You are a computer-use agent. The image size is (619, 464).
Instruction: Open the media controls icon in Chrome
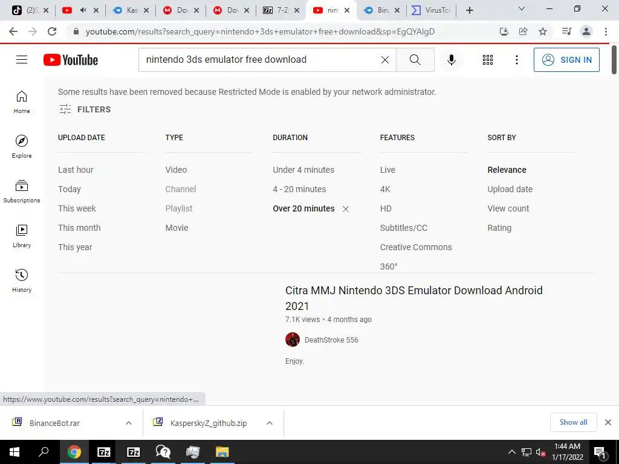coord(566,31)
